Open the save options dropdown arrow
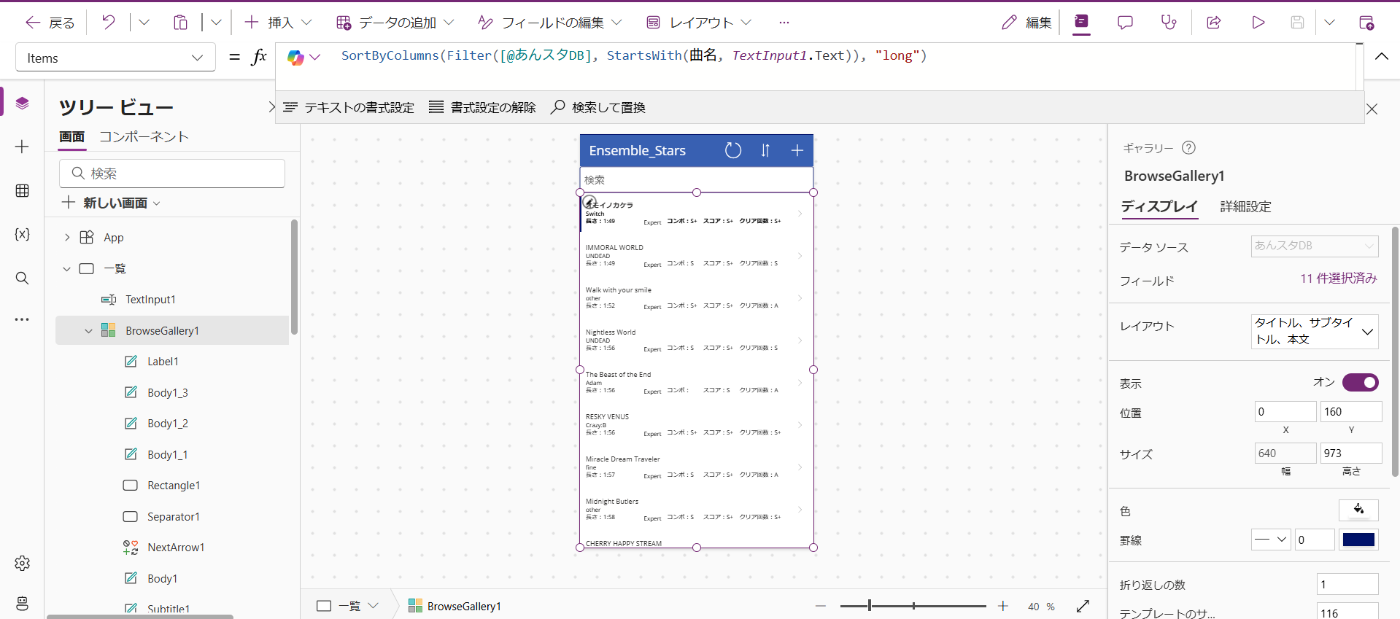 click(1329, 23)
